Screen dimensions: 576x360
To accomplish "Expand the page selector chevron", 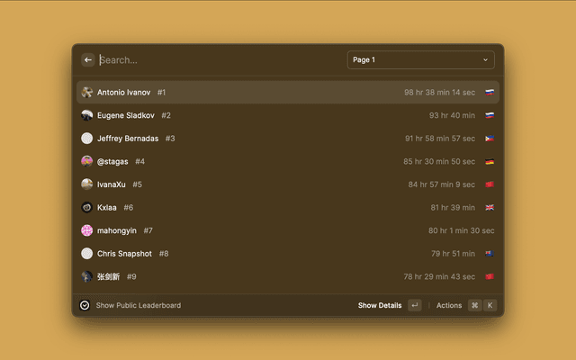I will tap(485, 60).
